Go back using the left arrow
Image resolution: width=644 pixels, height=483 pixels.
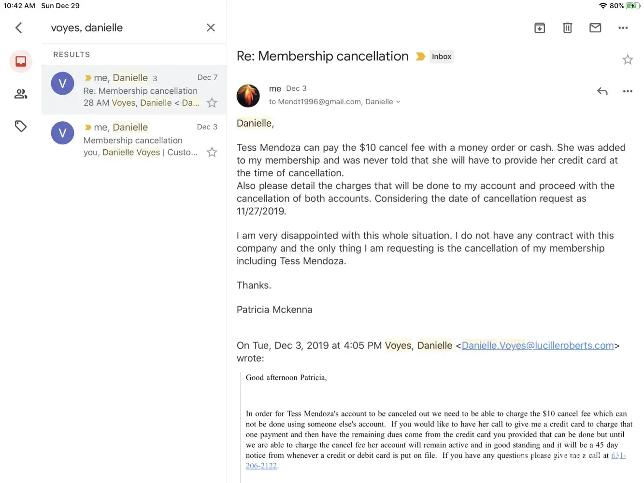[19, 28]
